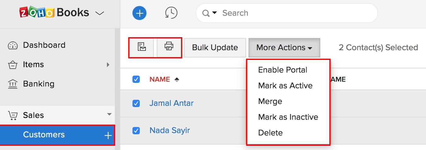Click the Zoho Books logo
This screenshot has height=150, width=426.
pos(54,13)
